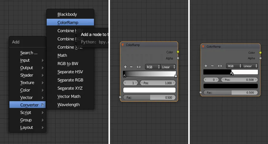Image resolution: width=268 pixels, height=144 pixels.
Task: Select Separate XYZ menu entry
Action: point(70,88)
